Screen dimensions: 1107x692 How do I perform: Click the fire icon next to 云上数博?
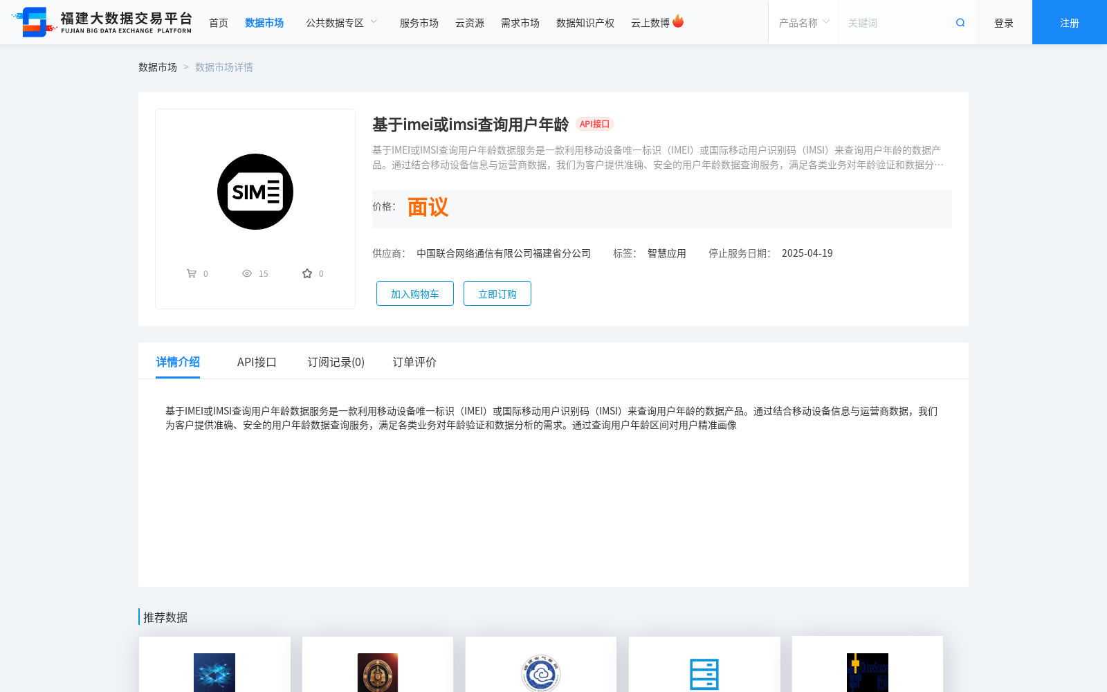[x=678, y=21]
